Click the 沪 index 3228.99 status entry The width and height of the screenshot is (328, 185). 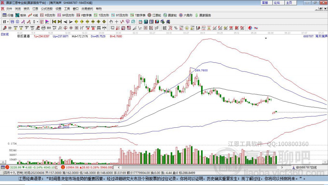pos(31,167)
